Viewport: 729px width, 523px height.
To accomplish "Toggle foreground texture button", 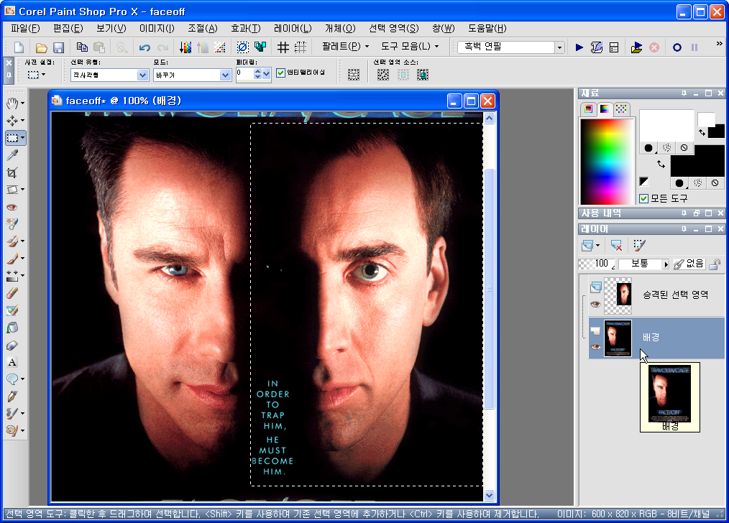I will click(666, 148).
